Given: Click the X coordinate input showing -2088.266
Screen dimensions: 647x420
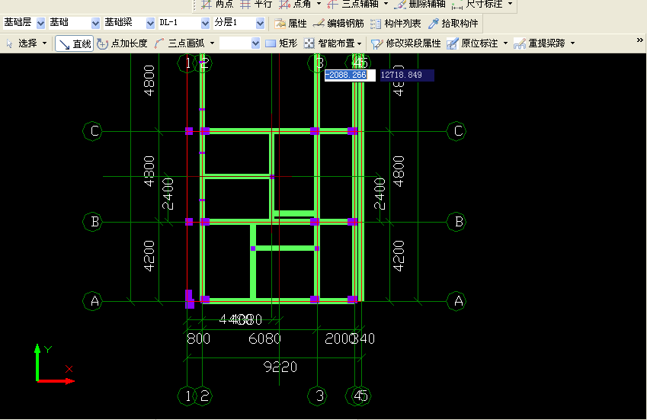Looking at the screenshot, I should pyautogui.click(x=350, y=75).
